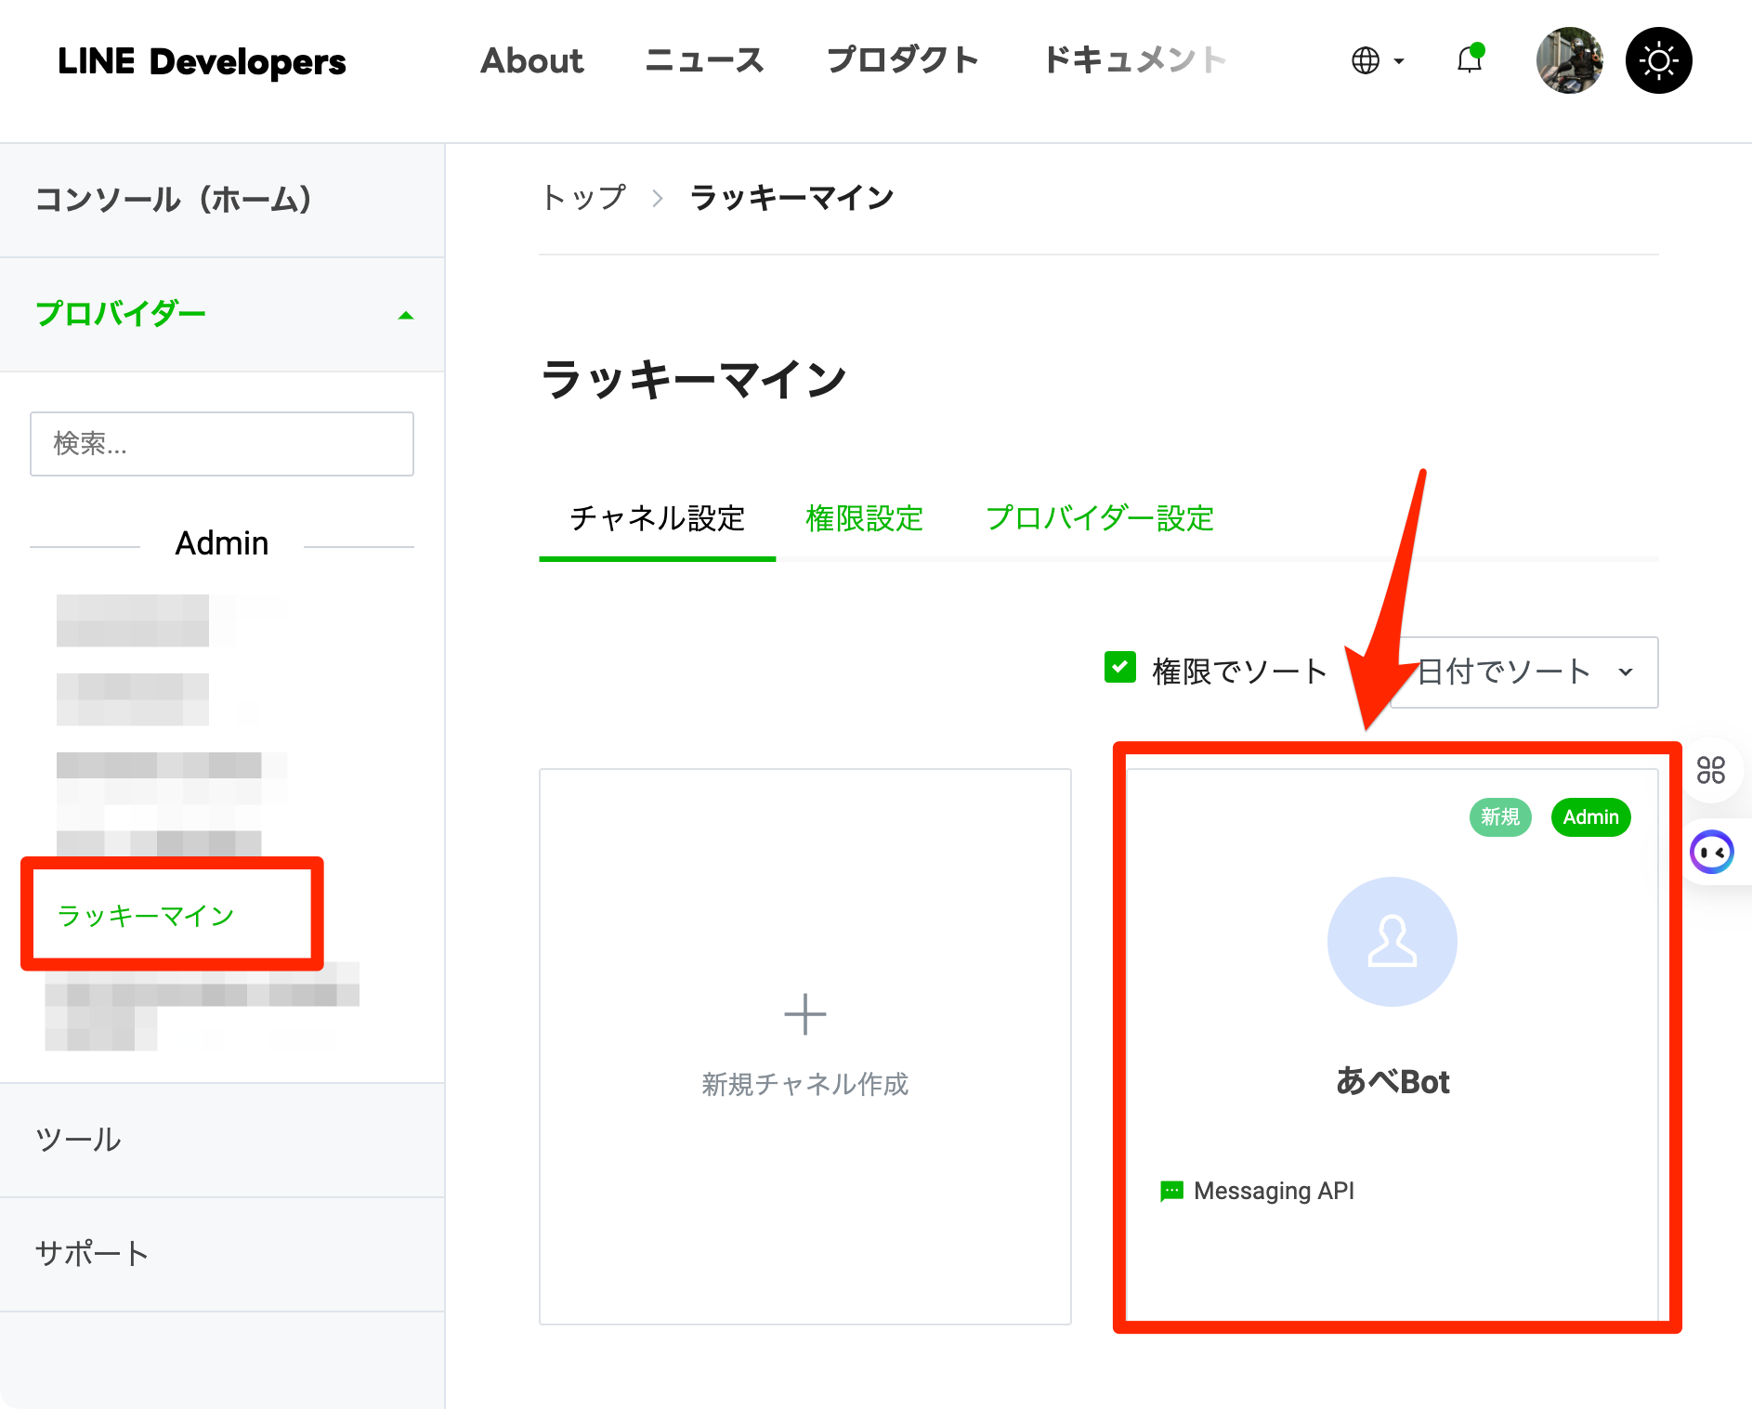This screenshot has width=1752, height=1409.
Task: Open the ツール sidebar section
Action: (x=222, y=1140)
